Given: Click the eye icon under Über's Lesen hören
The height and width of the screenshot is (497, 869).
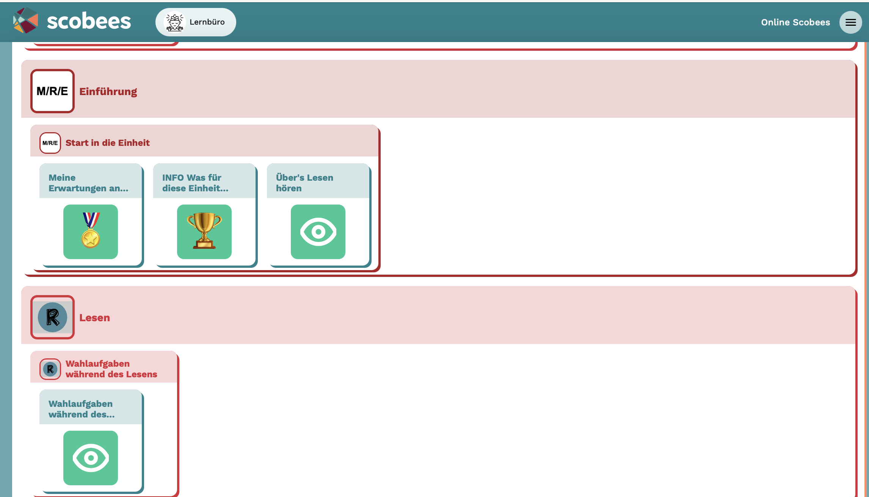Looking at the screenshot, I should 318,231.
